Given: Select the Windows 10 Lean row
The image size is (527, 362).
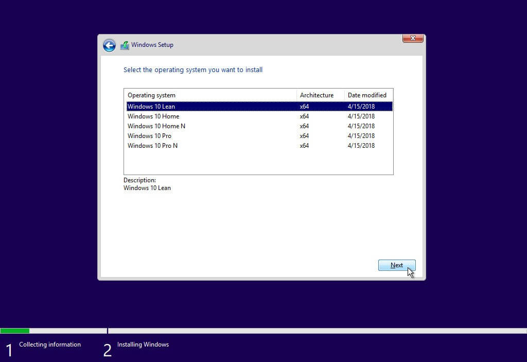Looking at the screenshot, I should pyautogui.click(x=259, y=106).
